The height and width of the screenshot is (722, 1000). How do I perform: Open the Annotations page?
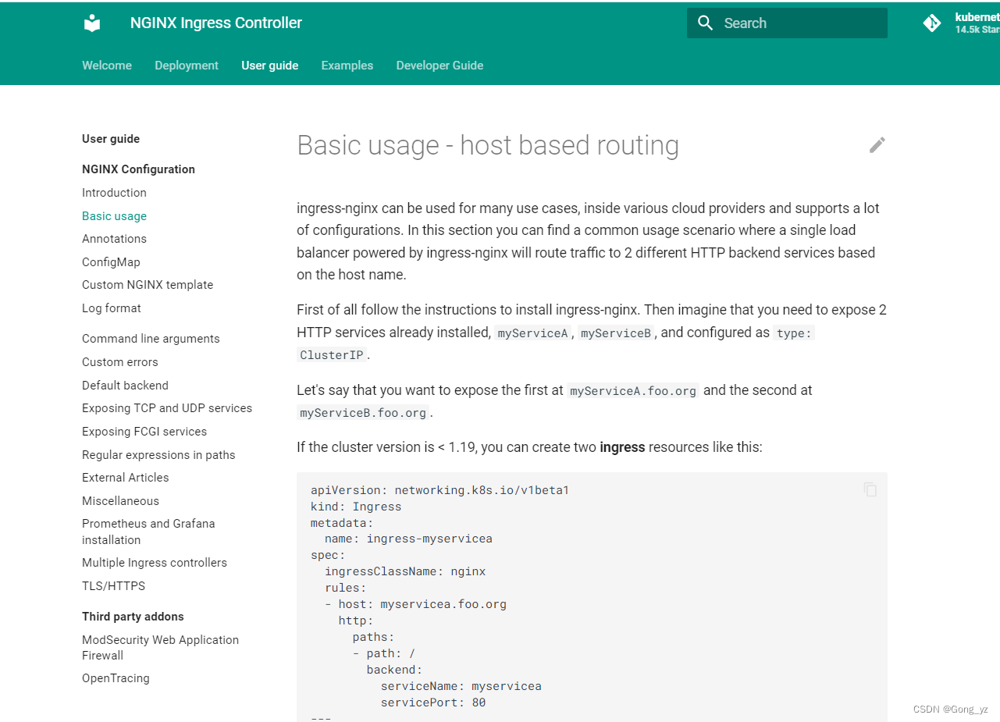point(114,239)
